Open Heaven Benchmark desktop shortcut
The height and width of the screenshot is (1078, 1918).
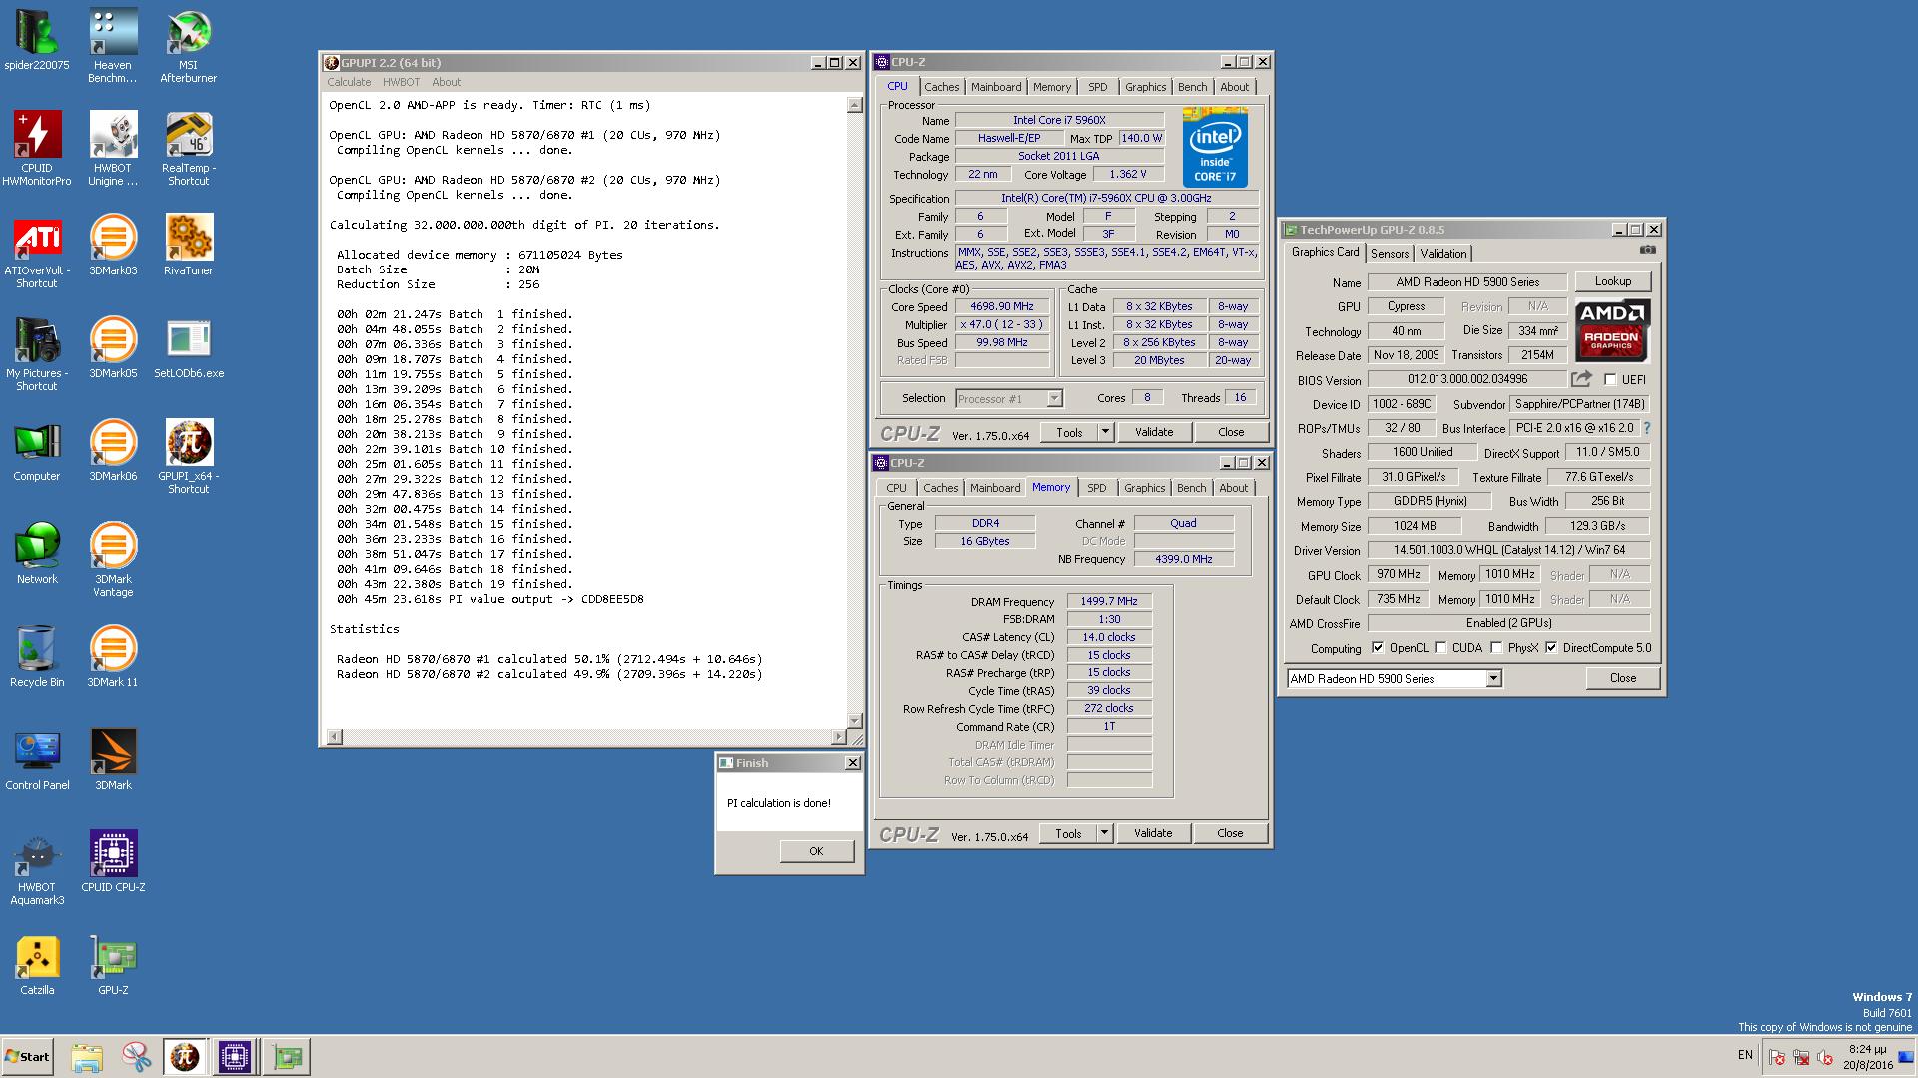click(113, 46)
